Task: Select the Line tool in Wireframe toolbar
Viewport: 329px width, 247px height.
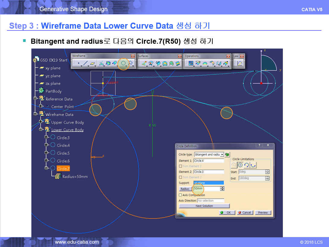Action: click(x=86, y=63)
